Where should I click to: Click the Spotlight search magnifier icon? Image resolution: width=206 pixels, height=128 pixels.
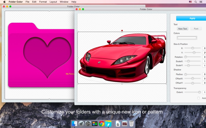(196, 2)
